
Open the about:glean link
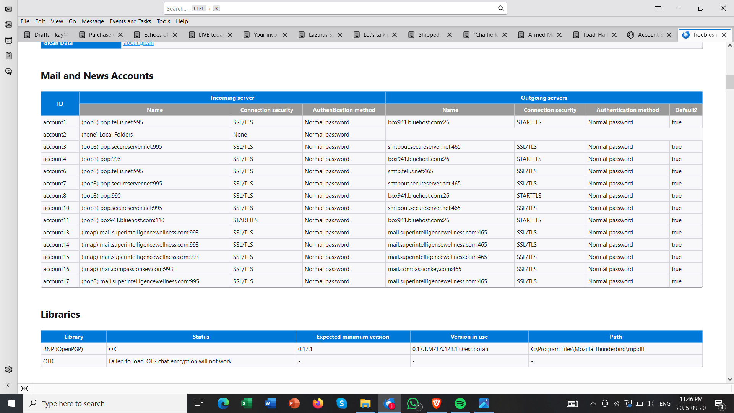(138, 43)
